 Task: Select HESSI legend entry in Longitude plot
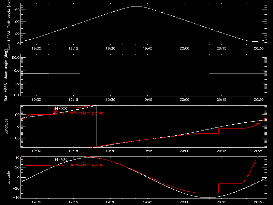click(x=61, y=108)
